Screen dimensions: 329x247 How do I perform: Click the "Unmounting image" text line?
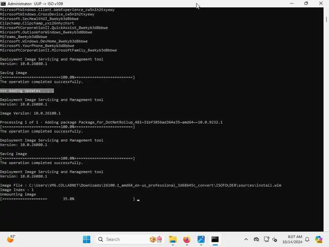point(18,194)
